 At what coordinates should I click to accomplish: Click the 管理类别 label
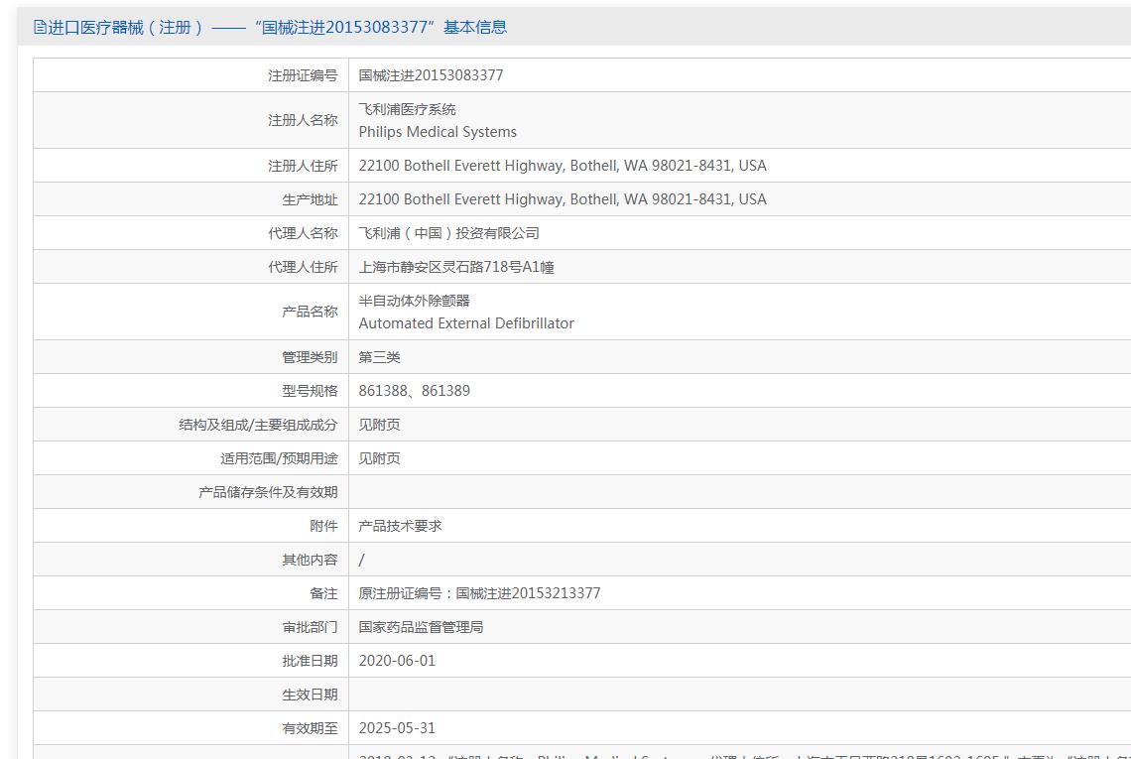[311, 358]
